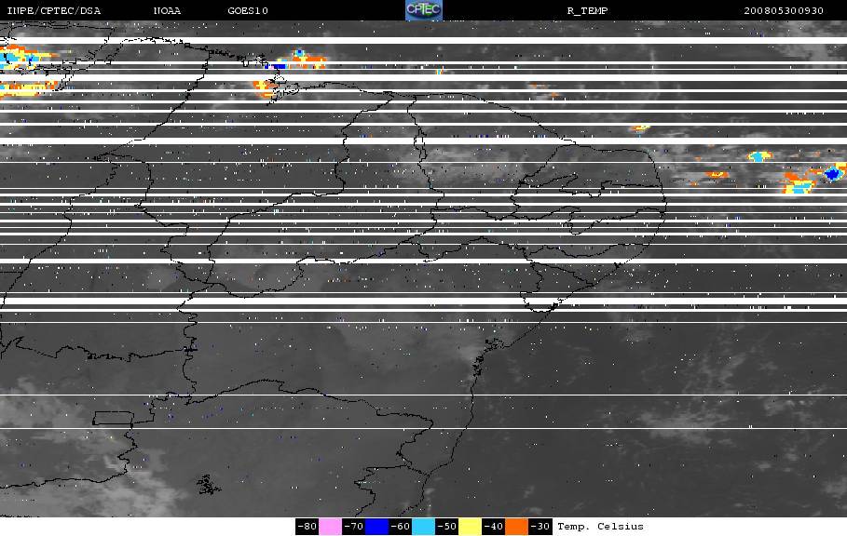This screenshot has height=536, width=847.
Task: Click the -30 temperature label in legend
Action: [x=540, y=527]
